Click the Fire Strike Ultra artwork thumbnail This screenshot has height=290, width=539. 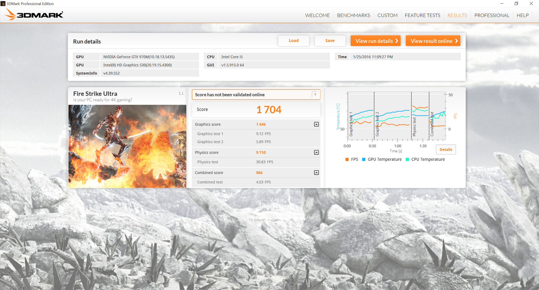127,146
